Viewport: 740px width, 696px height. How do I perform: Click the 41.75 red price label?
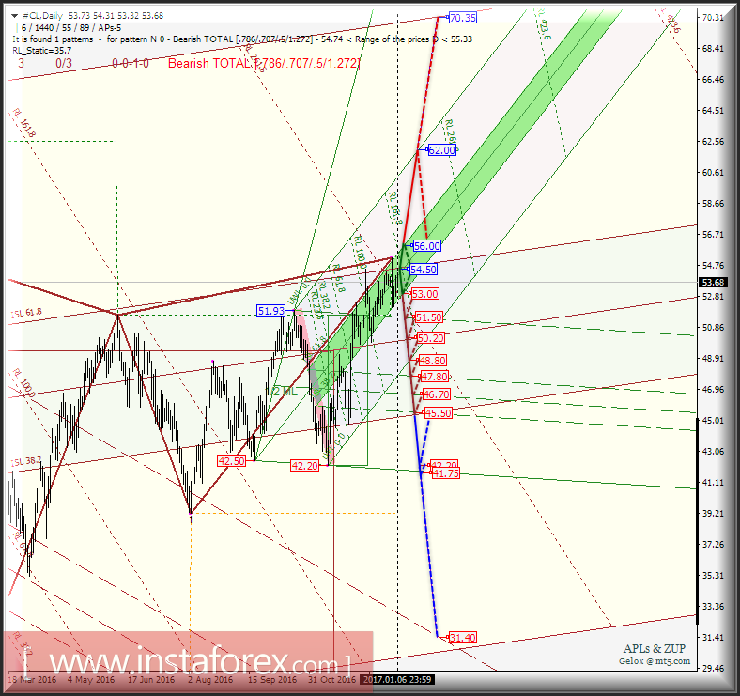pos(445,473)
